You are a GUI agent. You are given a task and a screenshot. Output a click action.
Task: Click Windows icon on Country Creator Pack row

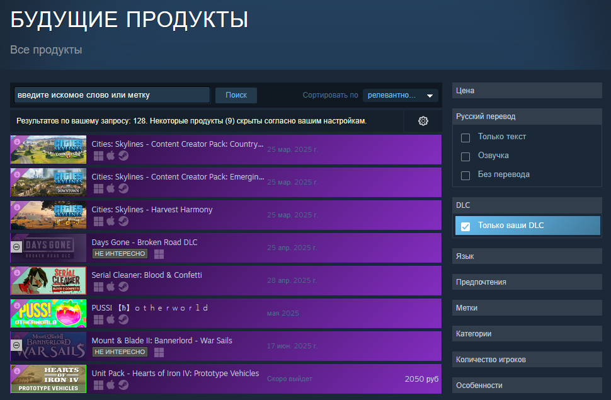click(x=99, y=156)
